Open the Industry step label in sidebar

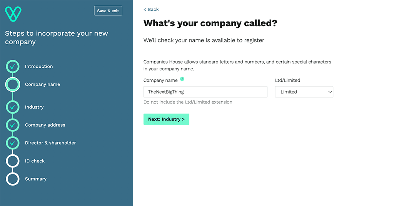click(34, 107)
